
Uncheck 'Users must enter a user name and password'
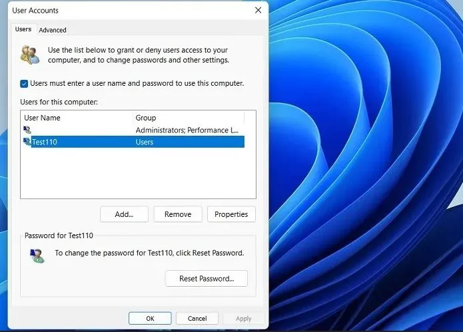pos(24,84)
